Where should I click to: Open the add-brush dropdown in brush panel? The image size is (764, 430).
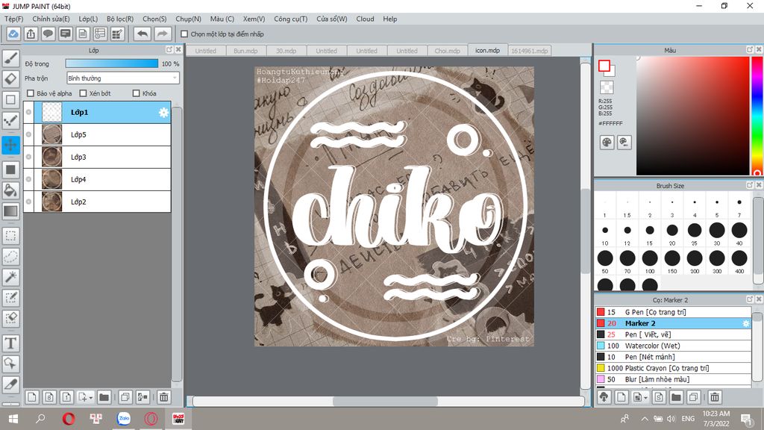coord(645,398)
